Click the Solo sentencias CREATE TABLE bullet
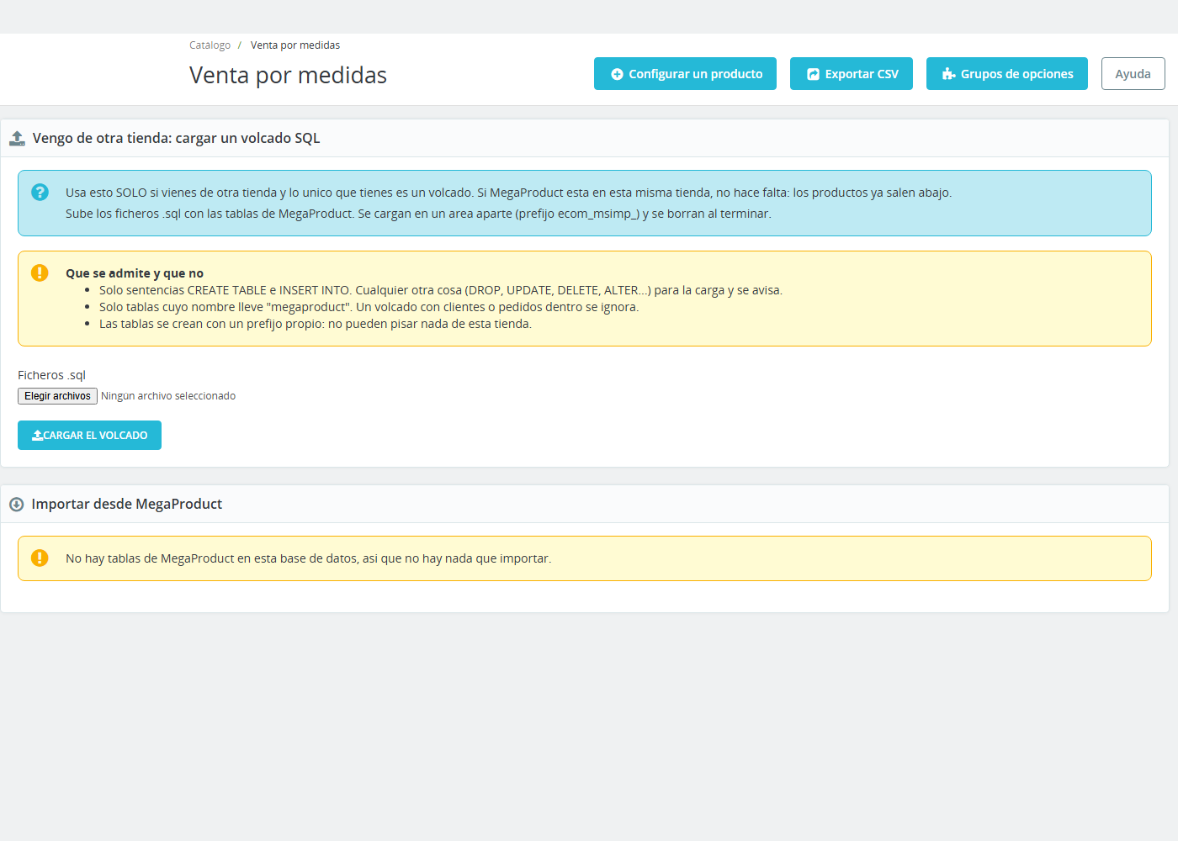Viewport: 1178px width, 841px height. [x=441, y=290]
